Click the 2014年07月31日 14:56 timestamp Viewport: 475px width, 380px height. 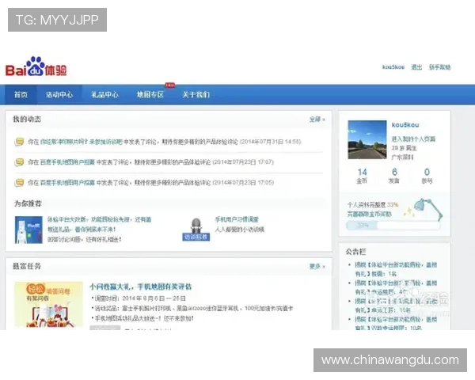point(270,142)
